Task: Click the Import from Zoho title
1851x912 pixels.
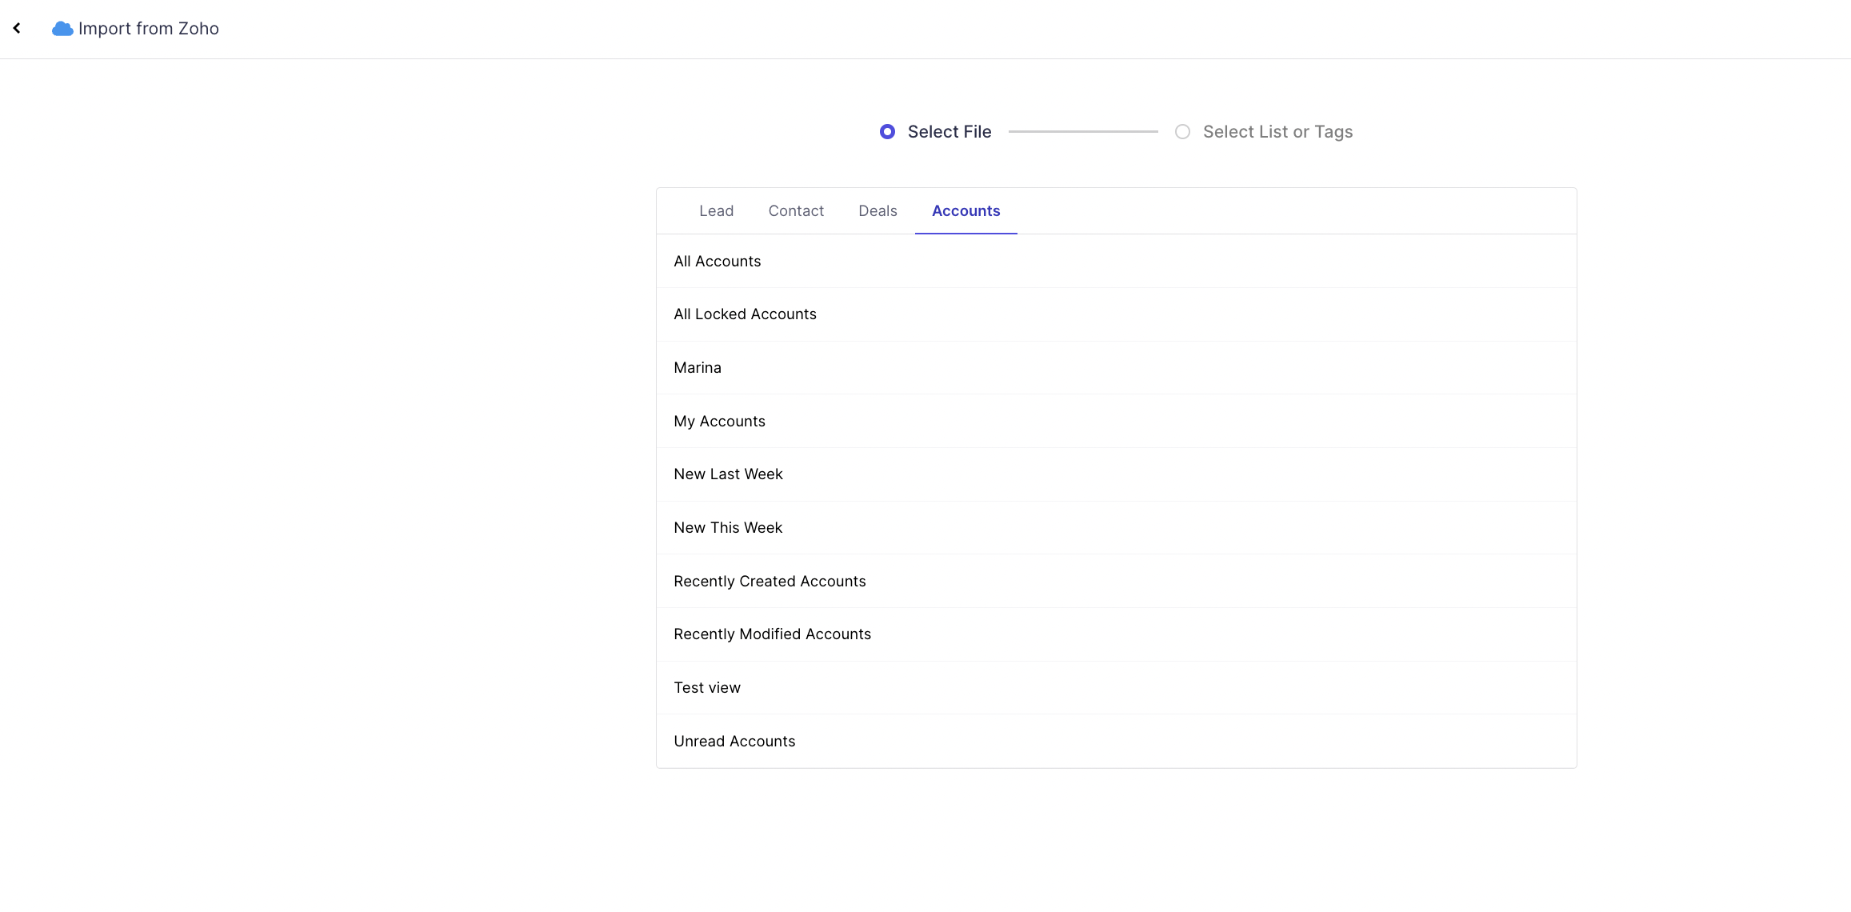Action: click(148, 29)
